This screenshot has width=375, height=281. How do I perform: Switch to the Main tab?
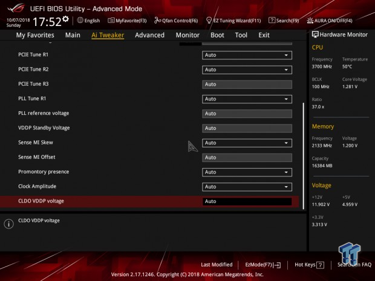[x=73, y=35]
